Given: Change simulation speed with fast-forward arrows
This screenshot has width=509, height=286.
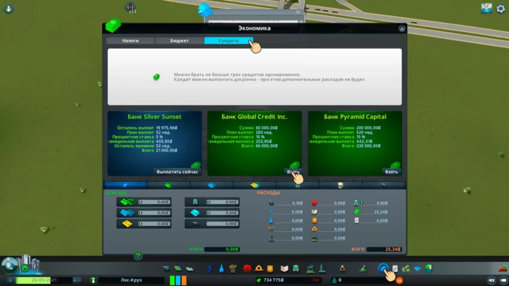Looking at the screenshot, I should coord(77,280).
